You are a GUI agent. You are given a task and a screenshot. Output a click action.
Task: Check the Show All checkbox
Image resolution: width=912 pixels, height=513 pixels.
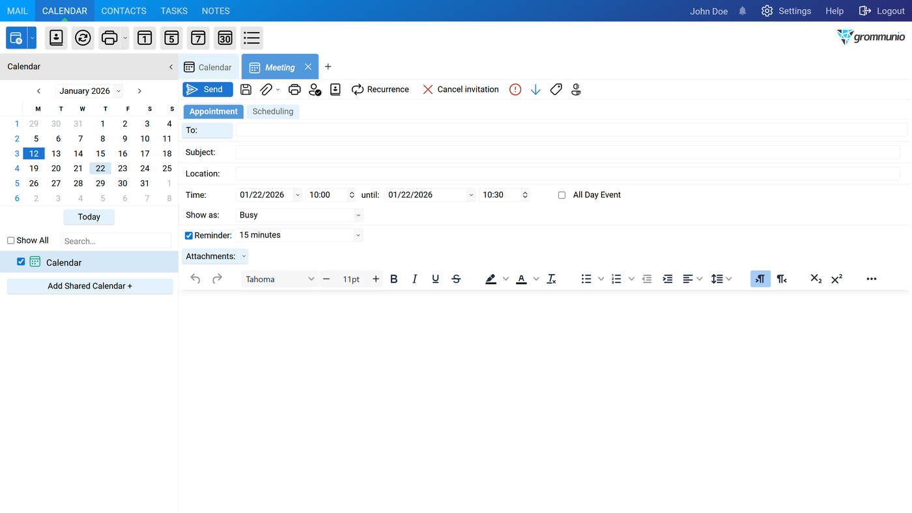coord(10,240)
